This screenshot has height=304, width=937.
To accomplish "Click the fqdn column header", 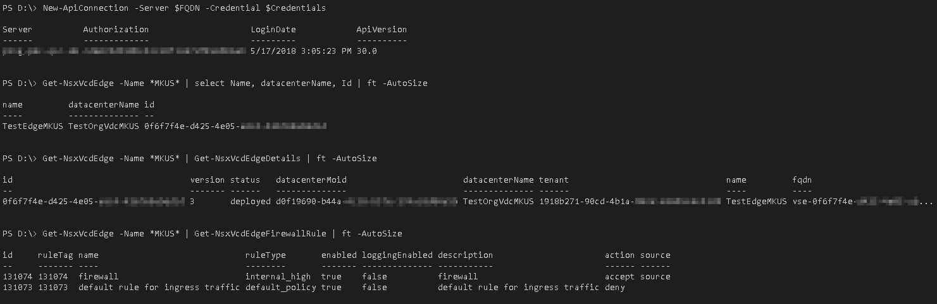I will coord(802,180).
